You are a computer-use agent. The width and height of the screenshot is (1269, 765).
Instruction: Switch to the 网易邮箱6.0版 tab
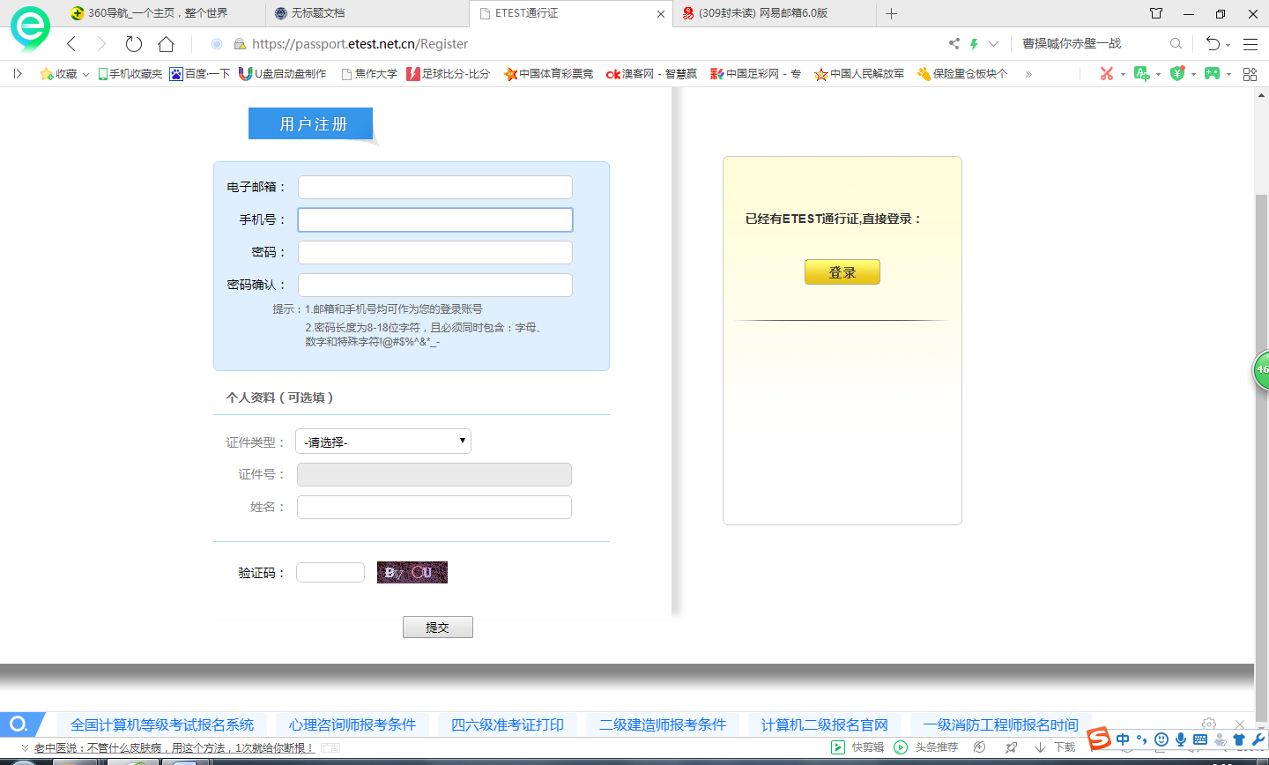coord(762,13)
